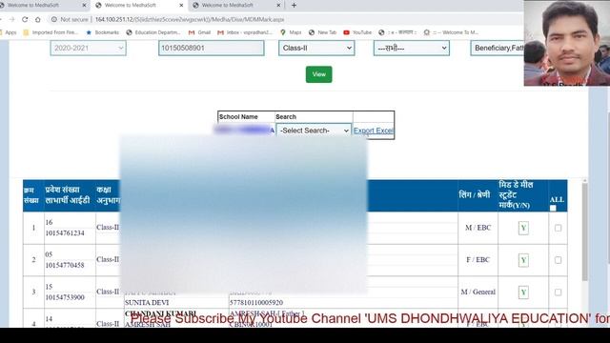Check the box for row 2 (10154770458)
This screenshot has width=610, height=343.
pos(558,260)
